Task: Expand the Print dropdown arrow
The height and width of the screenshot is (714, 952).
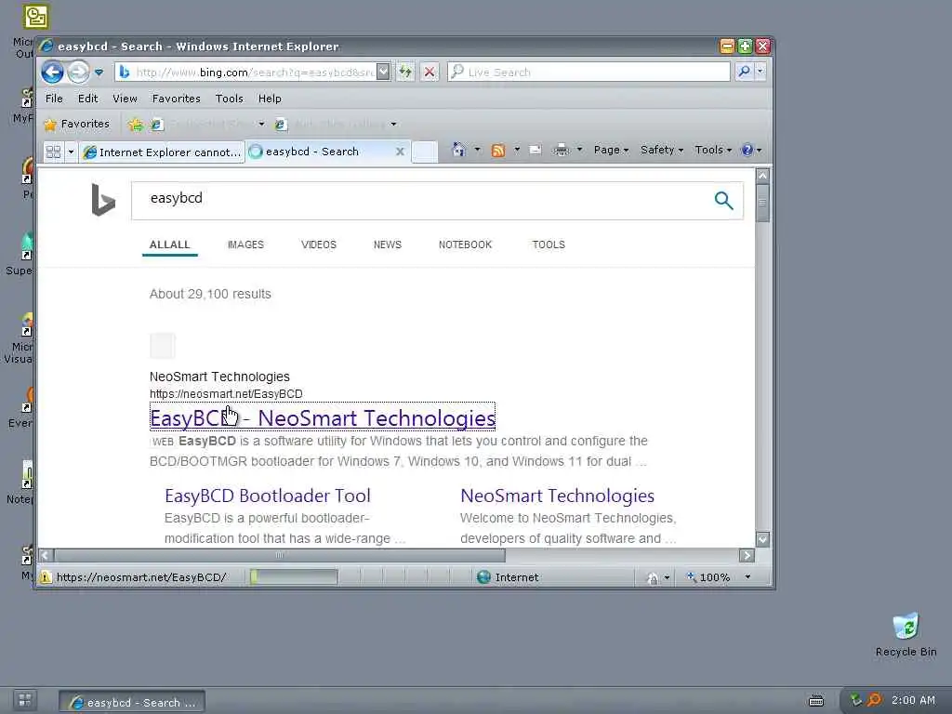Action: coord(579,150)
